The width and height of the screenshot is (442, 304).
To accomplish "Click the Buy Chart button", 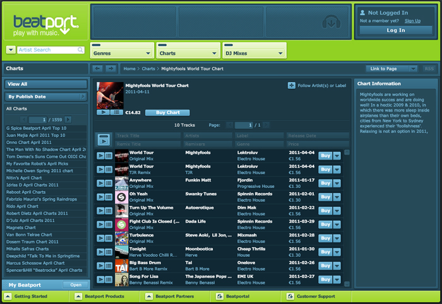I will coord(167,112).
